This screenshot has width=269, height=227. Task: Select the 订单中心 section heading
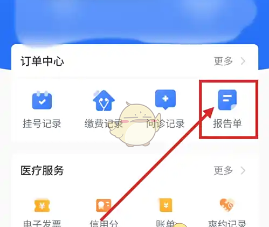pyautogui.click(x=42, y=61)
